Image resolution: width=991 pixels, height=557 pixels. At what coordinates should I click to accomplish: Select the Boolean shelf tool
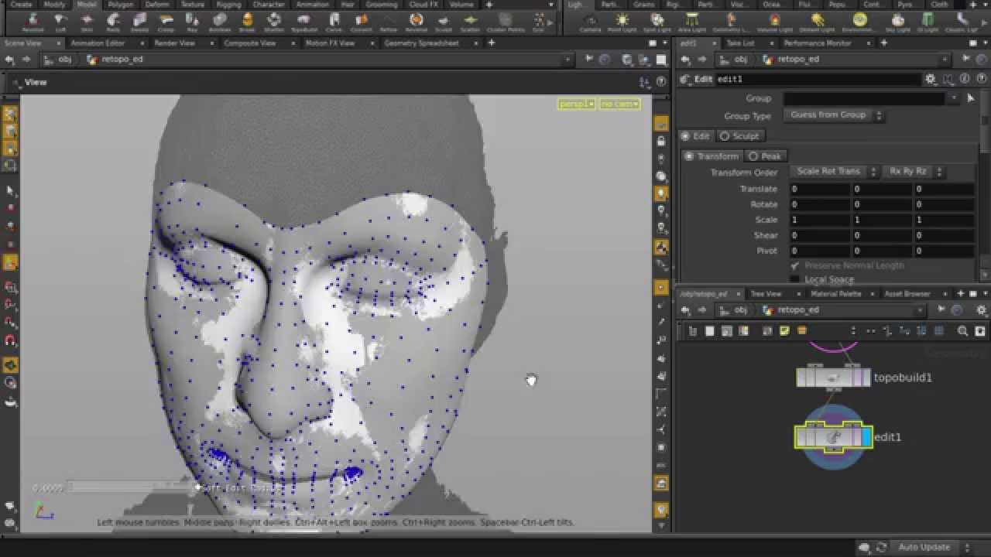[x=220, y=22]
